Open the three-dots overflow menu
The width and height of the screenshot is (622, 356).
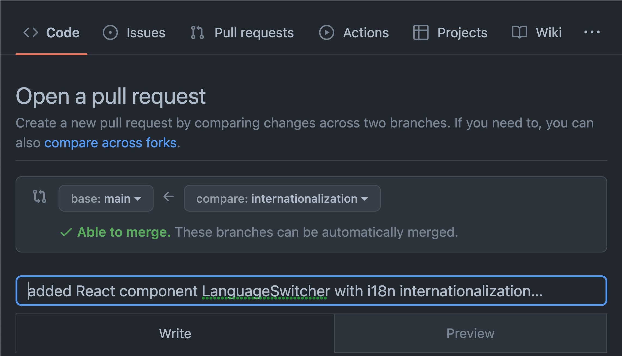tap(592, 32)
